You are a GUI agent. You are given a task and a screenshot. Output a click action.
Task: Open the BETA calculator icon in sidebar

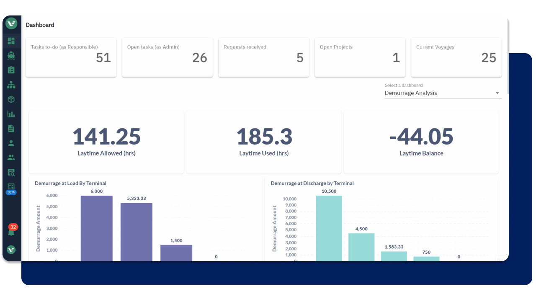(11, 189)
